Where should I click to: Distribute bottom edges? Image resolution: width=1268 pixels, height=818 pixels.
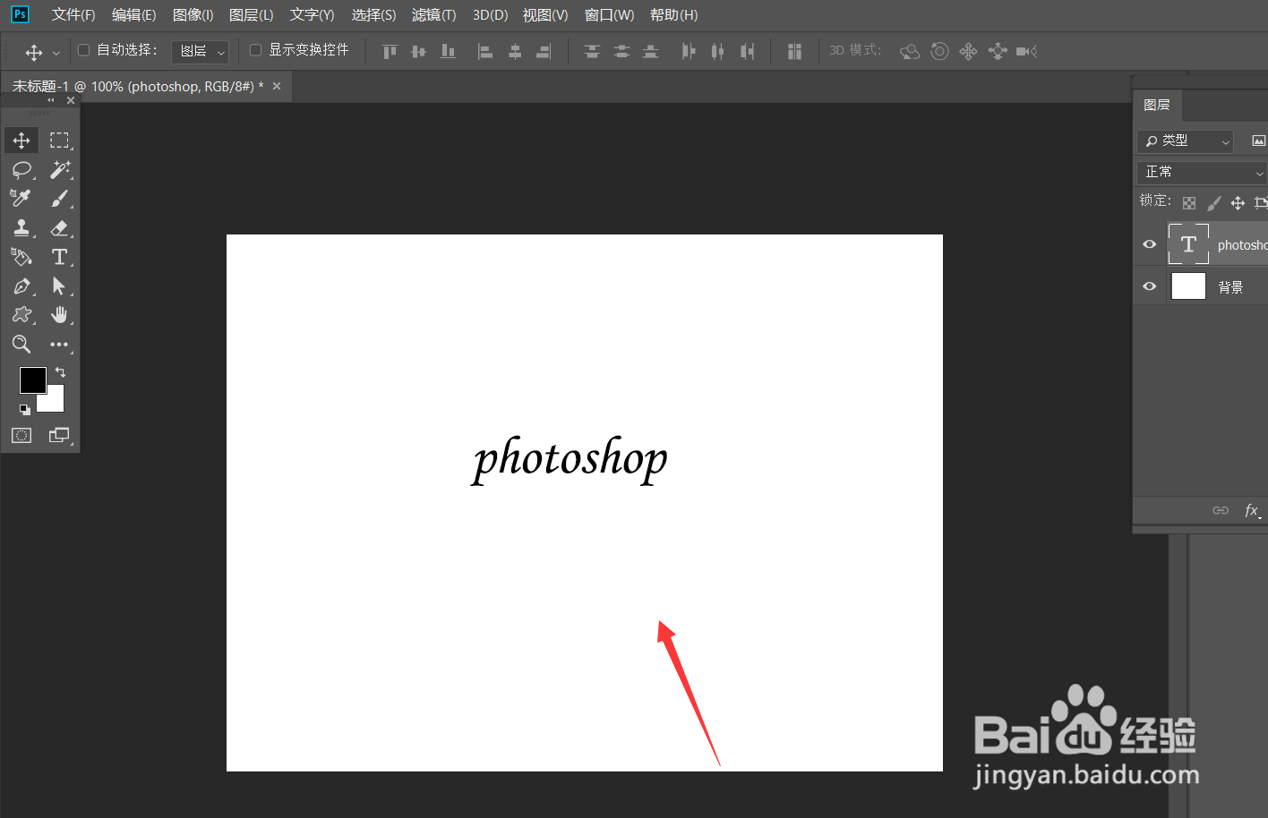pyautogui.click(x=651, y=52)
